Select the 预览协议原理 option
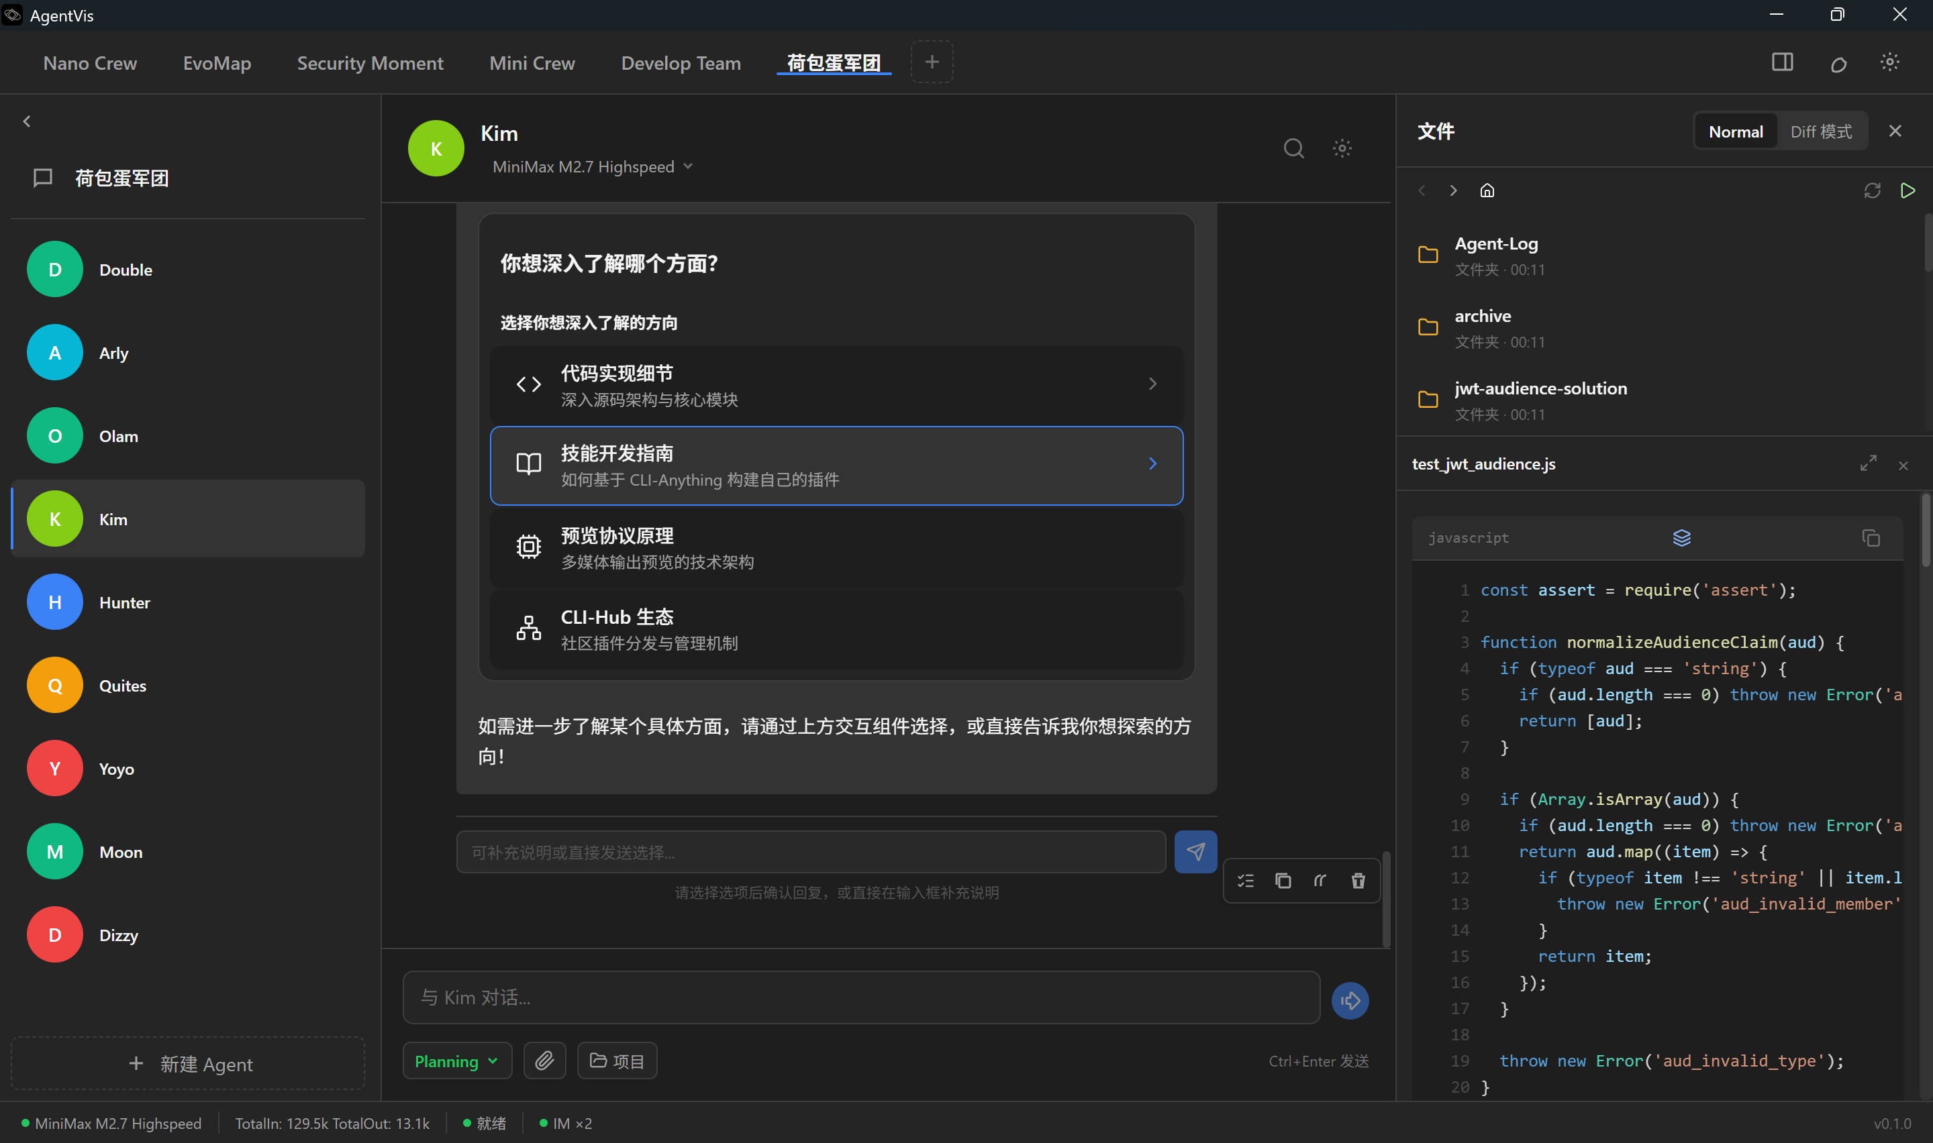The image size is (1933, 1143). tap(837, 547)
